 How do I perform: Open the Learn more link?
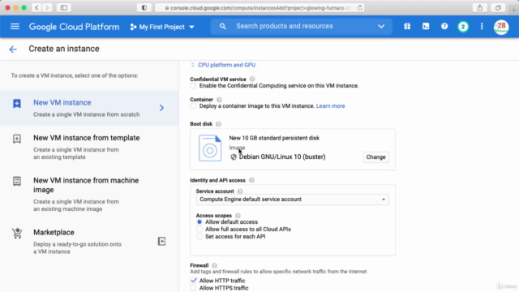pos(330,106)
